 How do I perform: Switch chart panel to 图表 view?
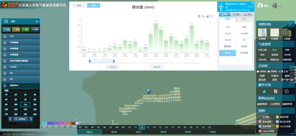94,5
